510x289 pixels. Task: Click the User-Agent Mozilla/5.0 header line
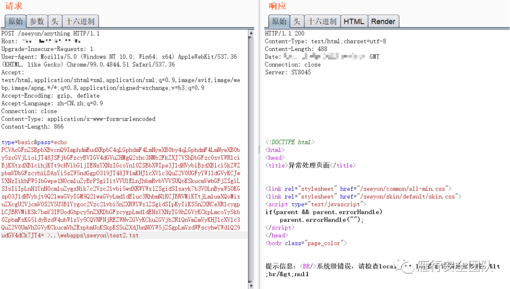pyautogui.click(x=119, y=61)
